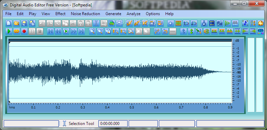Open the Analyze menu
This screenshot has height=130, width=267.
[x=134, y=14]
